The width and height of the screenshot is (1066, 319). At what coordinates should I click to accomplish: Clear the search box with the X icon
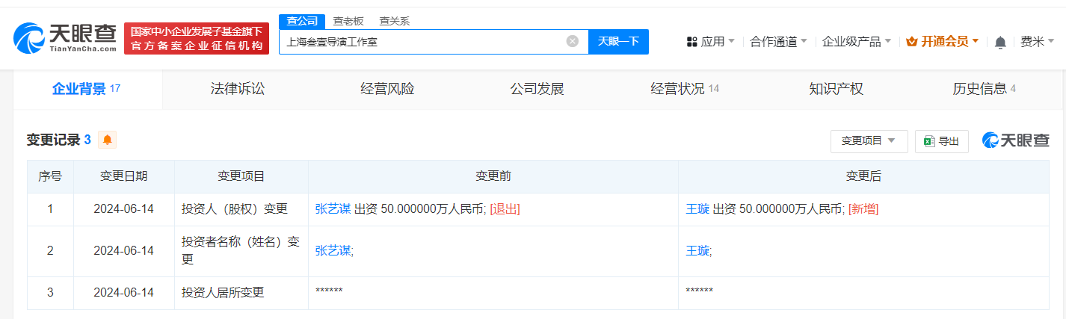(573, 41)
